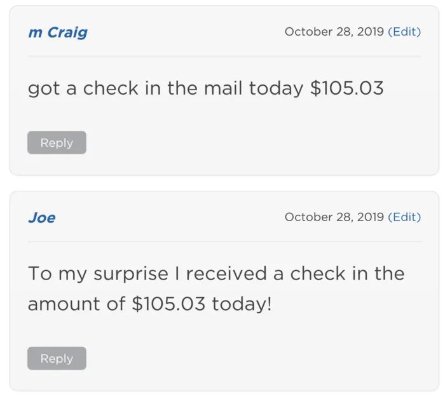Click the author name m Craig
Image resolution: width=445 pixels, height=399 pixels.
pyautogui.click(x=58, y=32)
